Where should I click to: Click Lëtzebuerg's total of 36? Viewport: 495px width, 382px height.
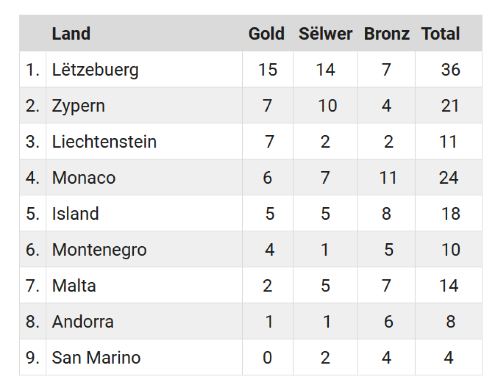450,70
